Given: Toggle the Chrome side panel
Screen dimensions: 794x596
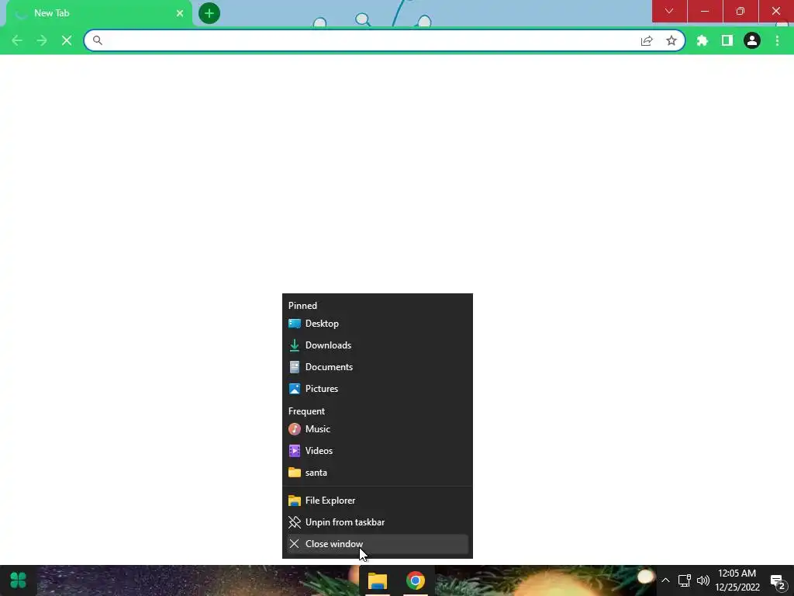Looking at the screenshot, I should (727, 40).
